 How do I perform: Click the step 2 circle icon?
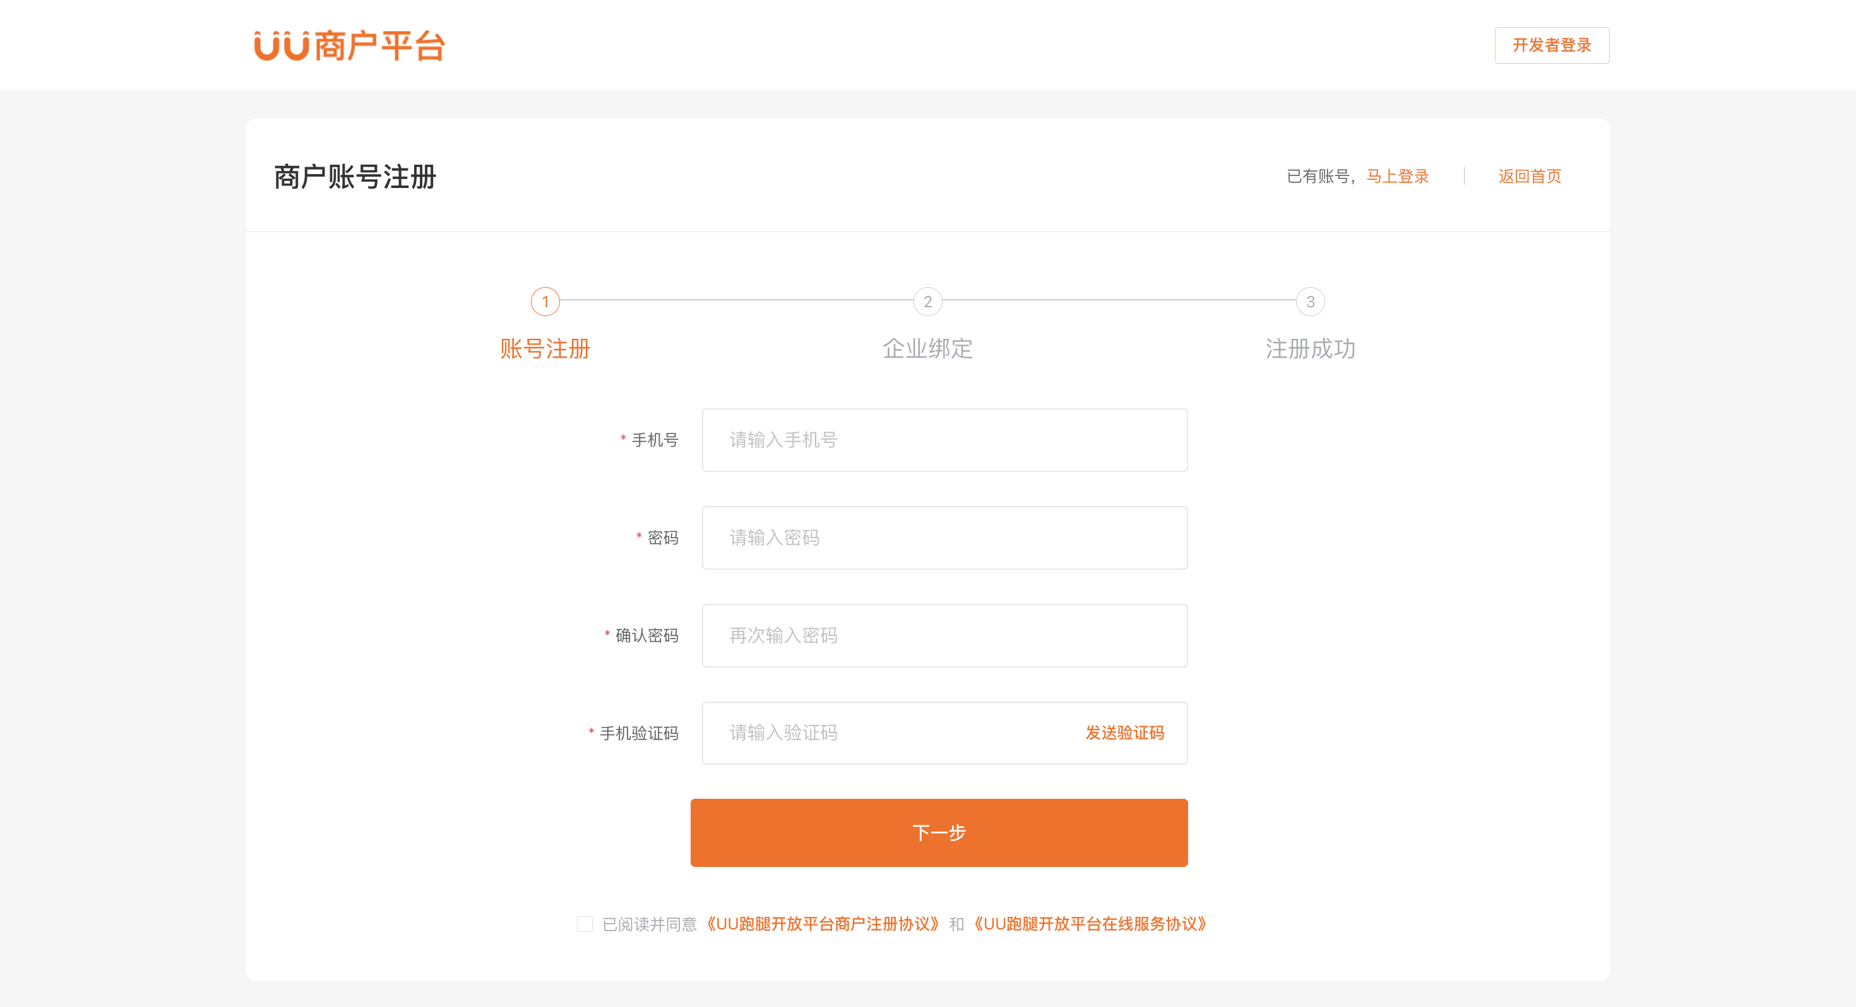point(927,301)
